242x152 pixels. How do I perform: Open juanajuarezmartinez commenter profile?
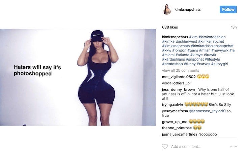[179, 135]
